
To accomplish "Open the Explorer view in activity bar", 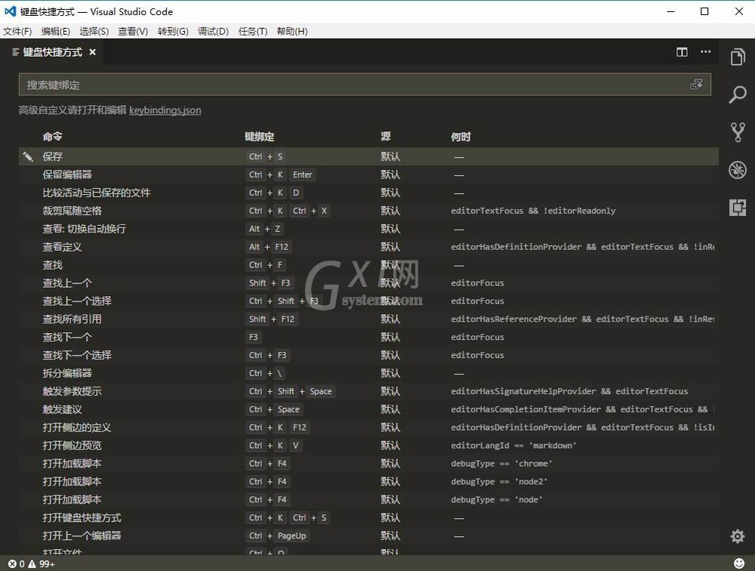I will click(737, 57).
